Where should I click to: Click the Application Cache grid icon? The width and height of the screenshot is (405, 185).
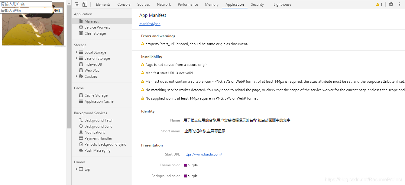(x=81, y=101)
